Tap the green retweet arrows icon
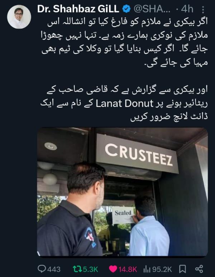This screenshot has height=277, width=215. point(77,269)
